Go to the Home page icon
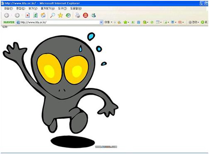Viewport: 209px width, 154px height. point(43,15)
